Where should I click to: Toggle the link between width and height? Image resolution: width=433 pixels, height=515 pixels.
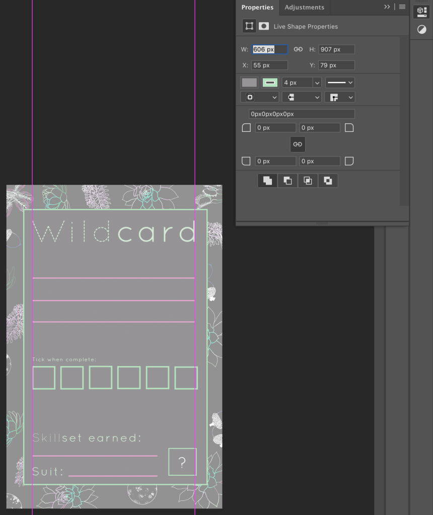(x=298, y=49)
